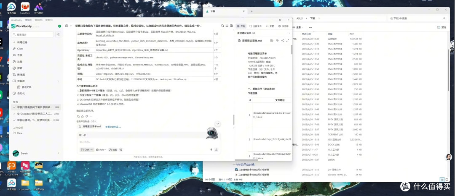
Task: Click the cloud upload icon in preview header
Action: pos(277,40)
